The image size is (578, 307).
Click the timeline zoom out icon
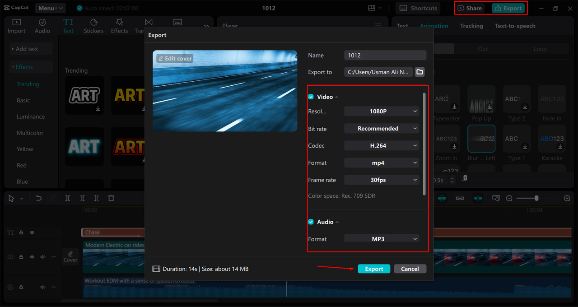pyautogui.click(x=509, y=198)
